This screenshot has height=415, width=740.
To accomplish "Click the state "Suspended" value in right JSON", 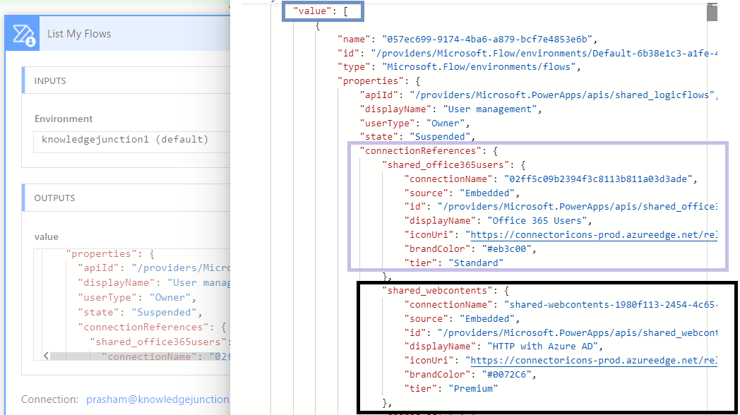I will [x=439, y=137].
